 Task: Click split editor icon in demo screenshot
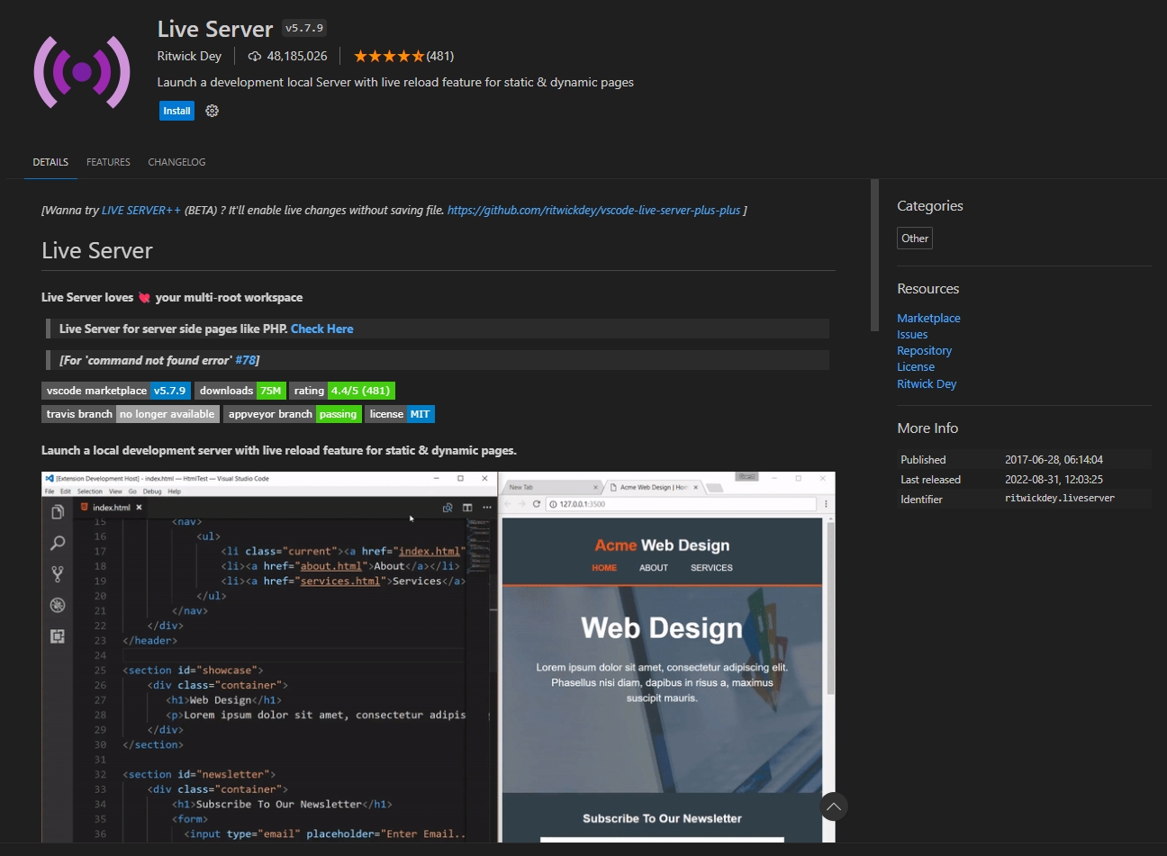coord(467,508)
